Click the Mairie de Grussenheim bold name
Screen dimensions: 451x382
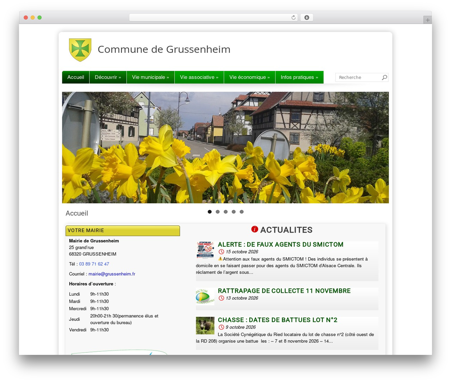(x=94, y=241)
